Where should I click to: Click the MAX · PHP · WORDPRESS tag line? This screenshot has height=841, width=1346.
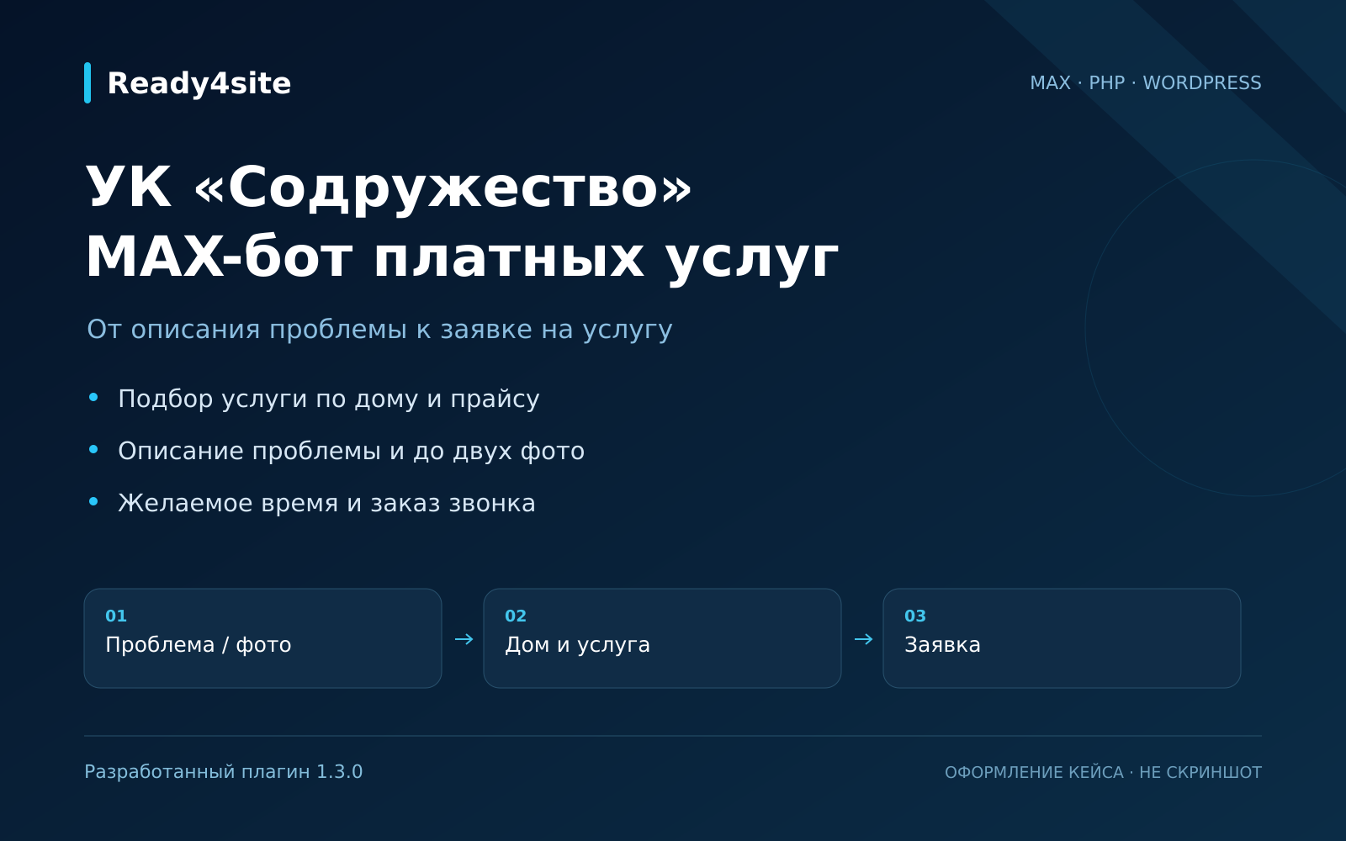click(x=1146, y=82)
